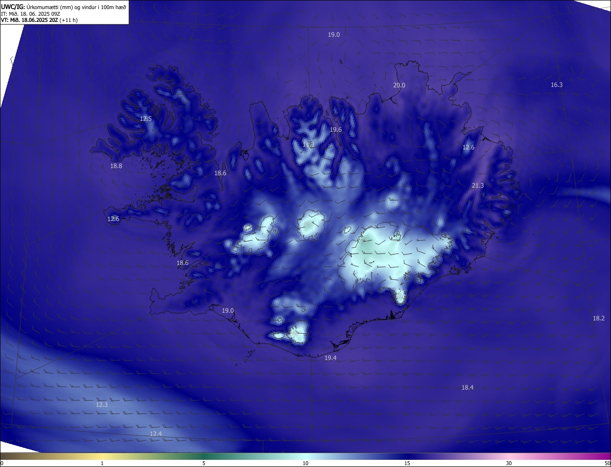Click the title line 'UWC/IG: Úrkomumætti (mm) og vindur'
Viewport: 611px width, 467px height.
(63, 7)
